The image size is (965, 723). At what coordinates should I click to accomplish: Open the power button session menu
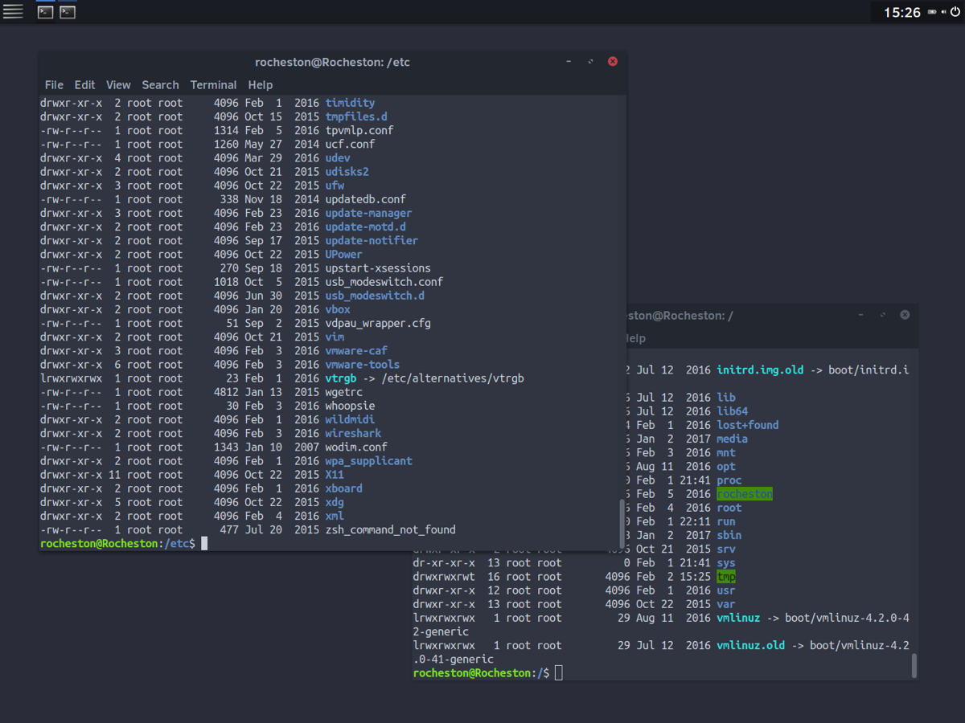[x=955, y=12]
